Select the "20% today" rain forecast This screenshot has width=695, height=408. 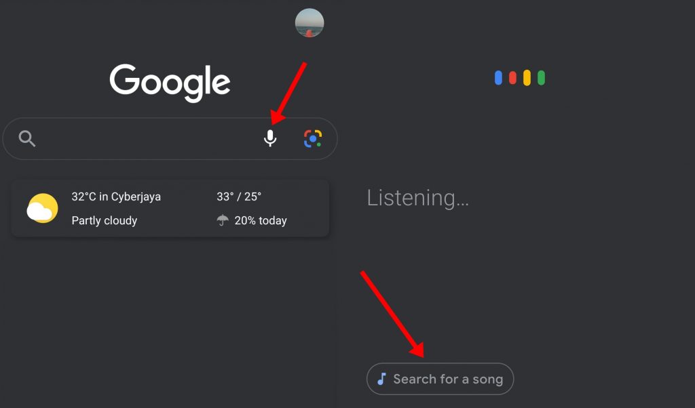tap(261, 221)
